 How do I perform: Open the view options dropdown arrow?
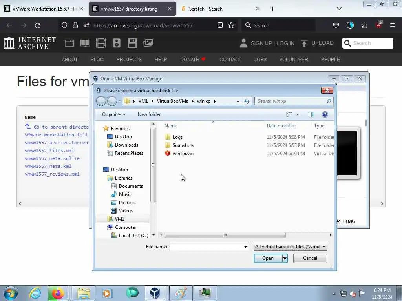[x=298, y=114]
